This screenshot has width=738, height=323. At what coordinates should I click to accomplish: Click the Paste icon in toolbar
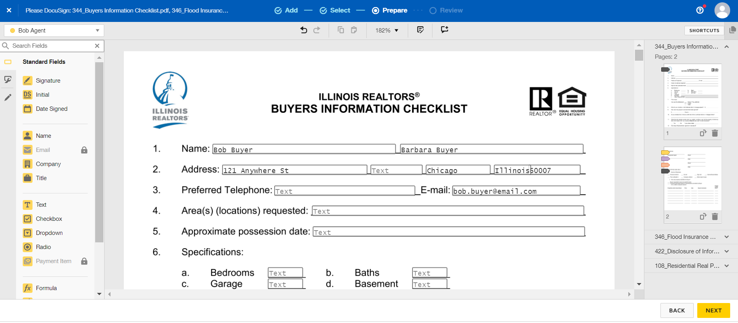354,30
